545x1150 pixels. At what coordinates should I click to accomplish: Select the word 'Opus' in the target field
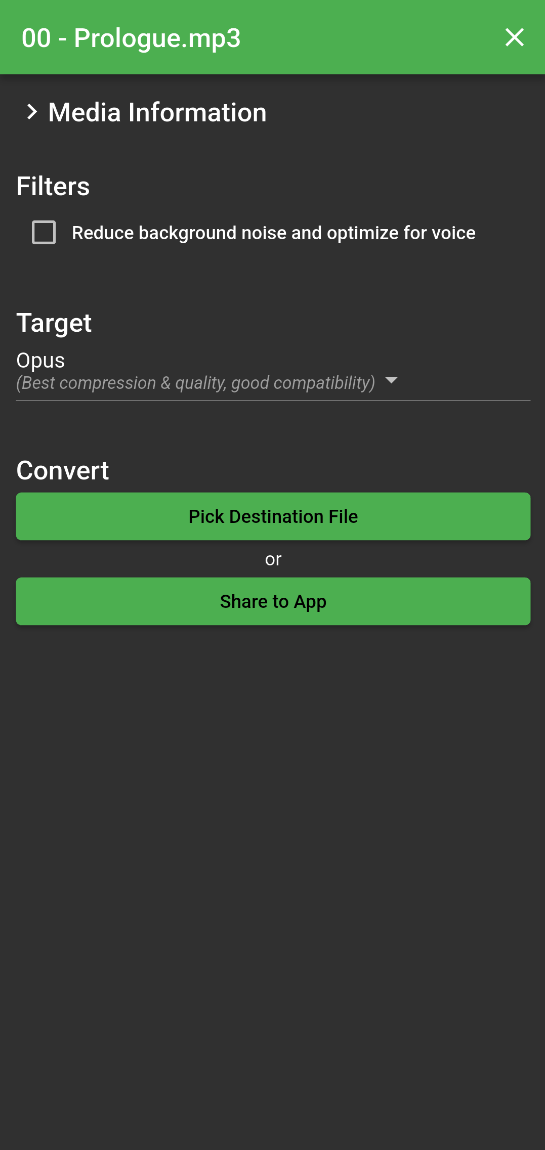coord(40,361)
